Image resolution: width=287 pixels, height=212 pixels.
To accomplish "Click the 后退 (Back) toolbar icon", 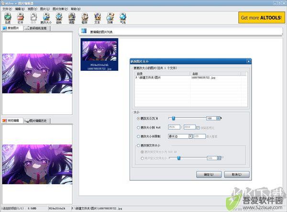I will click(x=8, y=18).
